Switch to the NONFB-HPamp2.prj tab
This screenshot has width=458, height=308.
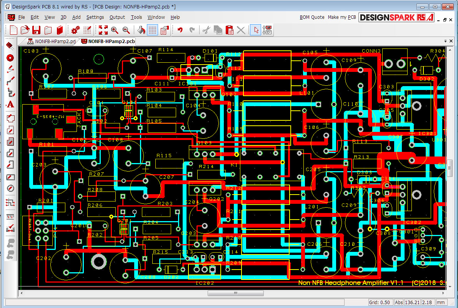point(52,42)
